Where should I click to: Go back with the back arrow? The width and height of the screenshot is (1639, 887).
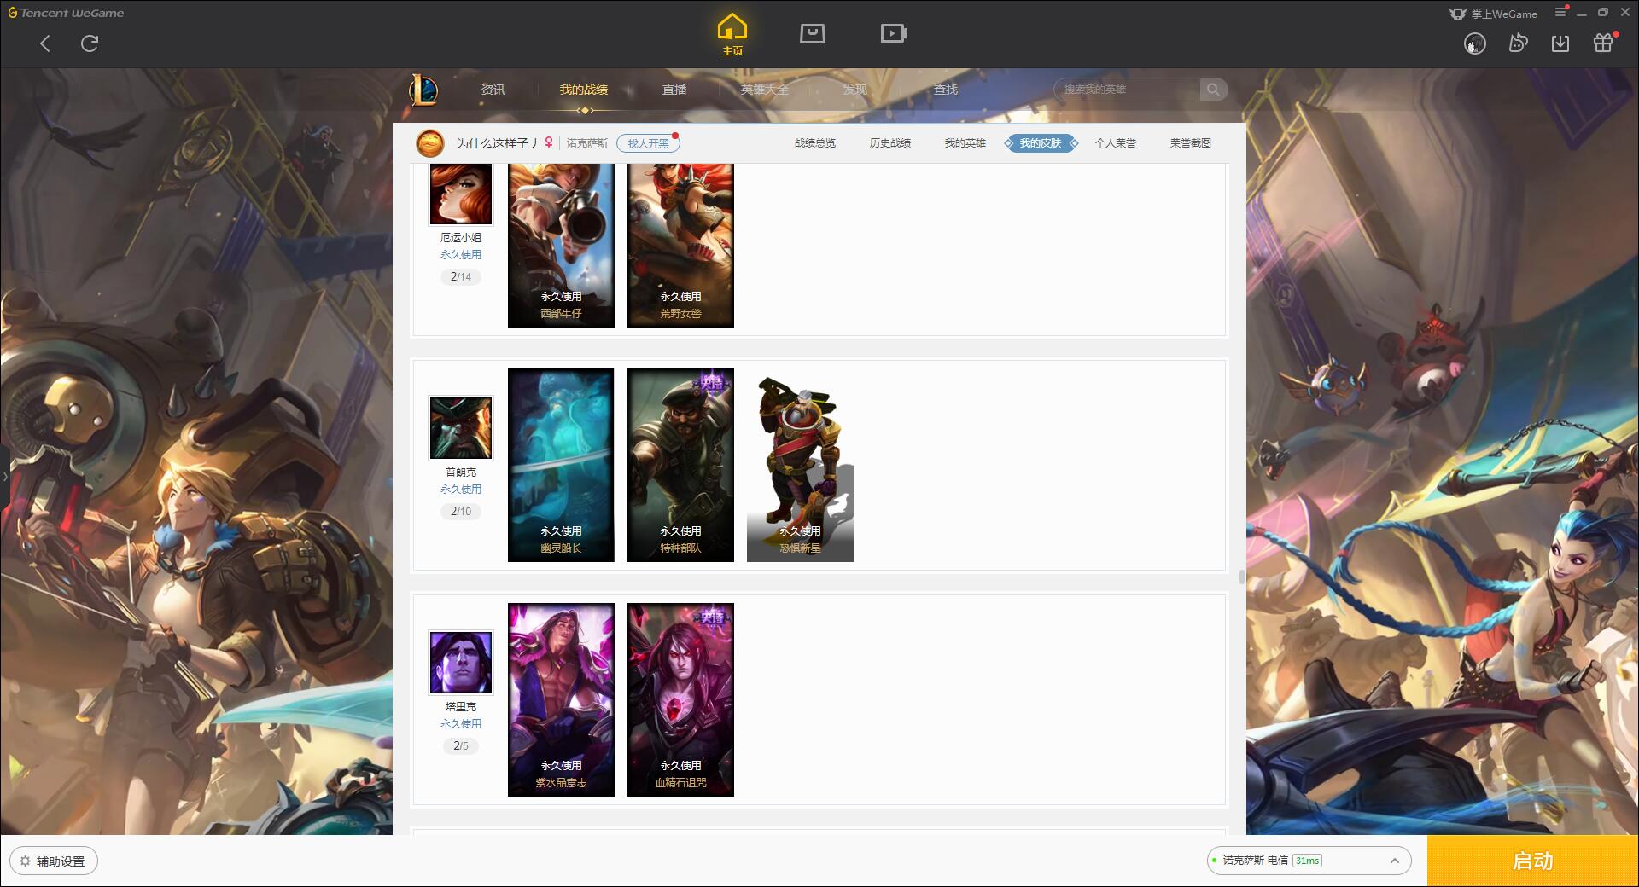[x=45, y=43]
